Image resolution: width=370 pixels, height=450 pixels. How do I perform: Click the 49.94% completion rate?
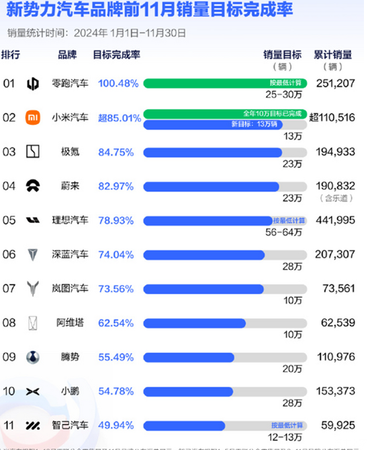tap(116, 426)
